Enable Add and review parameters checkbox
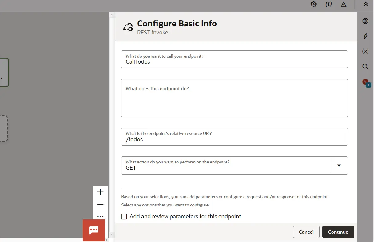The height and width of the screenshot is (242, 374). (124, 217)
